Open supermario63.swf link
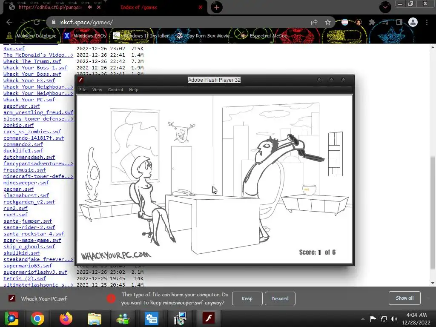Viewport: 436px width, 327px height. [28, 266]
